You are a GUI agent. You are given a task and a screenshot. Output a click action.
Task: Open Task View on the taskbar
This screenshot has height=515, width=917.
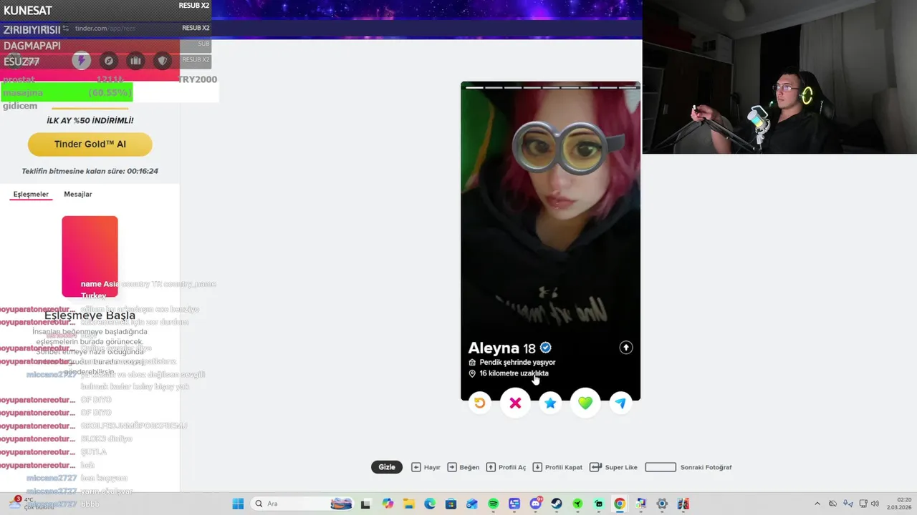tap(365, 504)
